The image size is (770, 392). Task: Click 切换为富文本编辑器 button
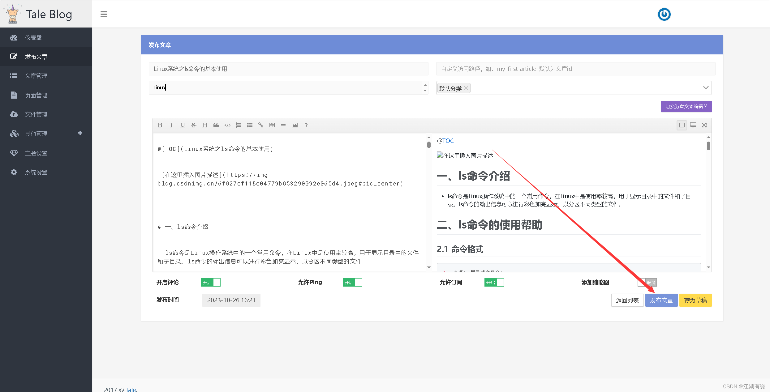[686, 107]
